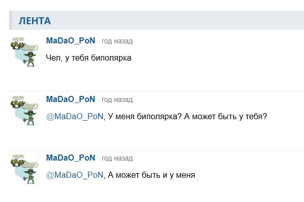Click the goblin figure in the first post's avatar
The image size is (304, 202).
30,59
